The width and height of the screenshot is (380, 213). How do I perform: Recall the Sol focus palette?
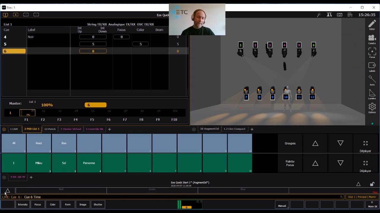(64, 163)
